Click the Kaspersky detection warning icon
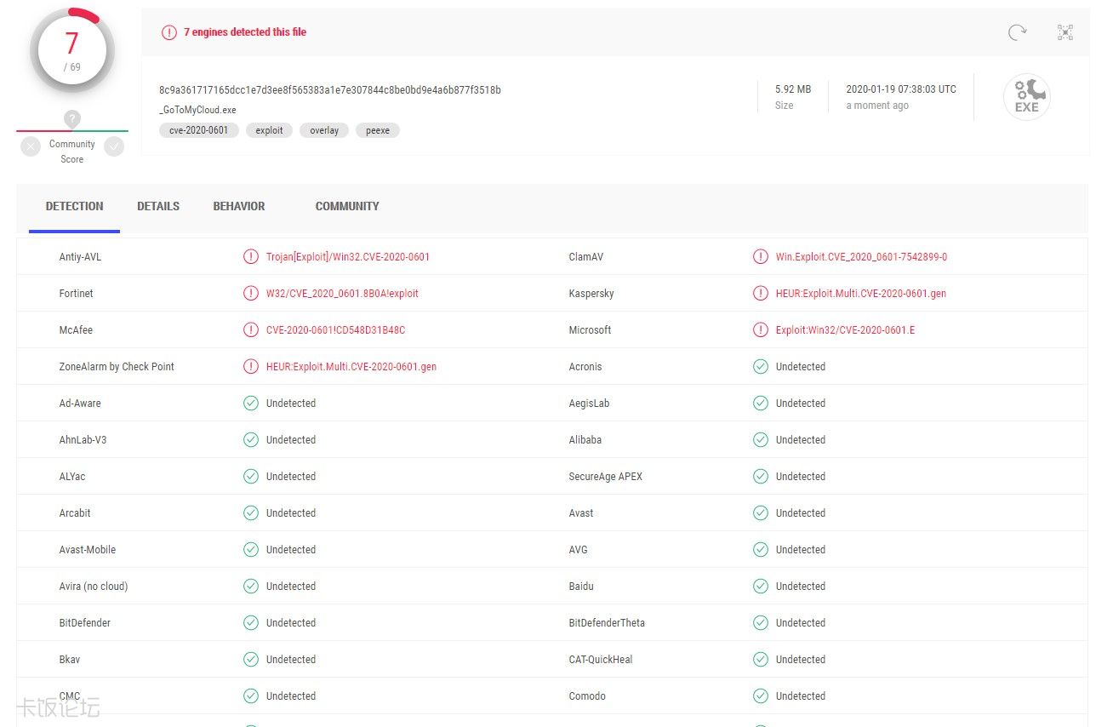This screenshot has height=727, width=1113. pos(761,293)
